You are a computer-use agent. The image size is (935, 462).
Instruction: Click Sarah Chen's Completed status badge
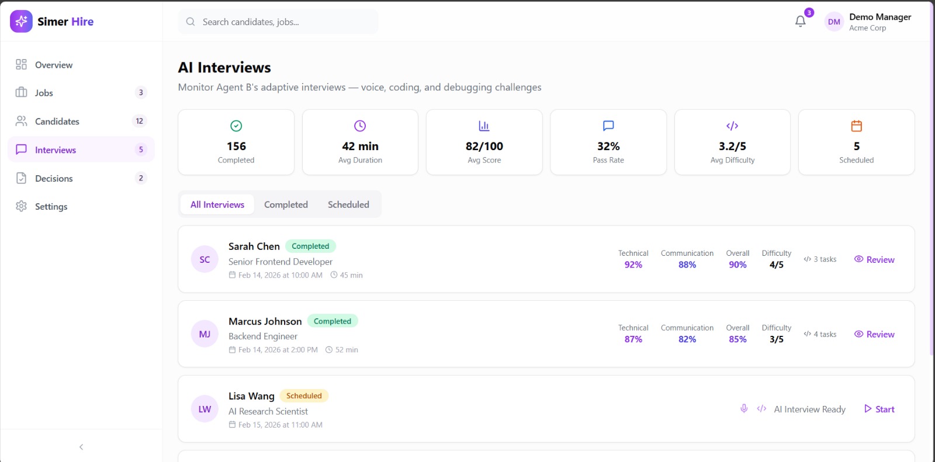pyautogui.click(x=310, y=246)
